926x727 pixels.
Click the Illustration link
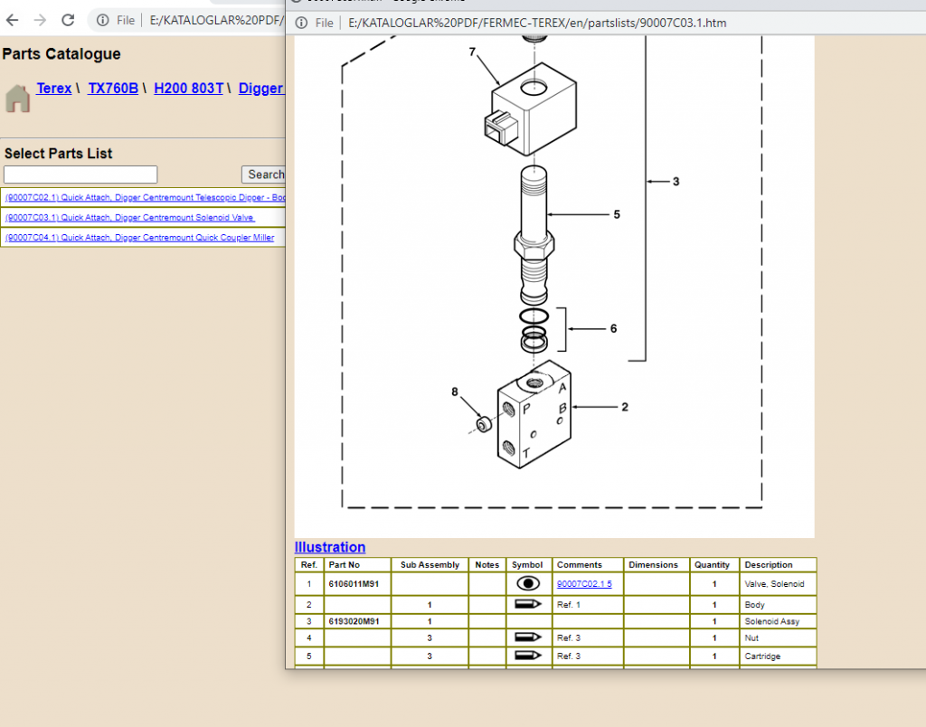pyautogui.click(x=329, y=547)
